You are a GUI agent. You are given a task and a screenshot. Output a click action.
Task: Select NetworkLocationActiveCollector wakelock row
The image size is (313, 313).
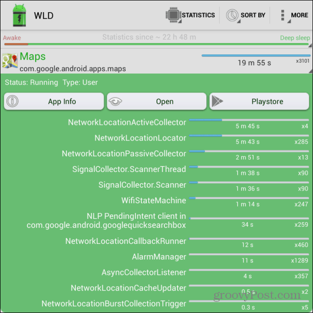pos(156,122)
